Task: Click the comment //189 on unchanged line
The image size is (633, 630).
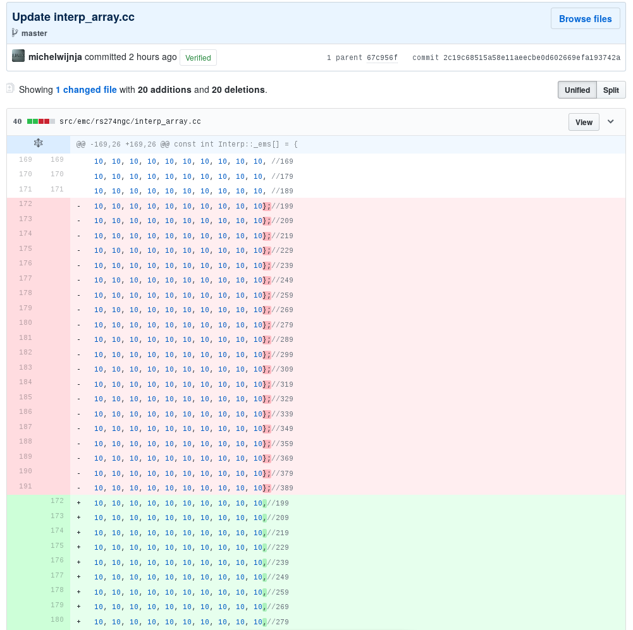Action: pos(282,191)
